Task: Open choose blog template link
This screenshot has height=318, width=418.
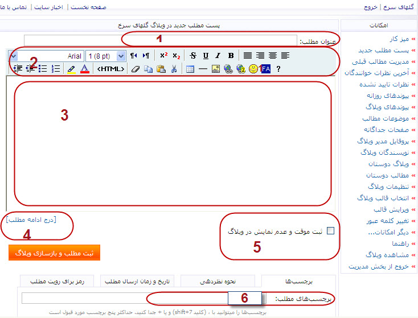Action: 383,198
